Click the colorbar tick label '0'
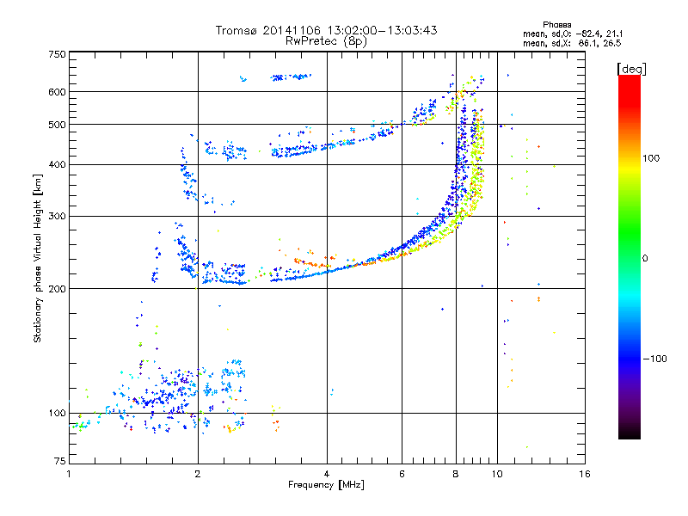This screenshot has height=516, width=688. tap(645, 259)
